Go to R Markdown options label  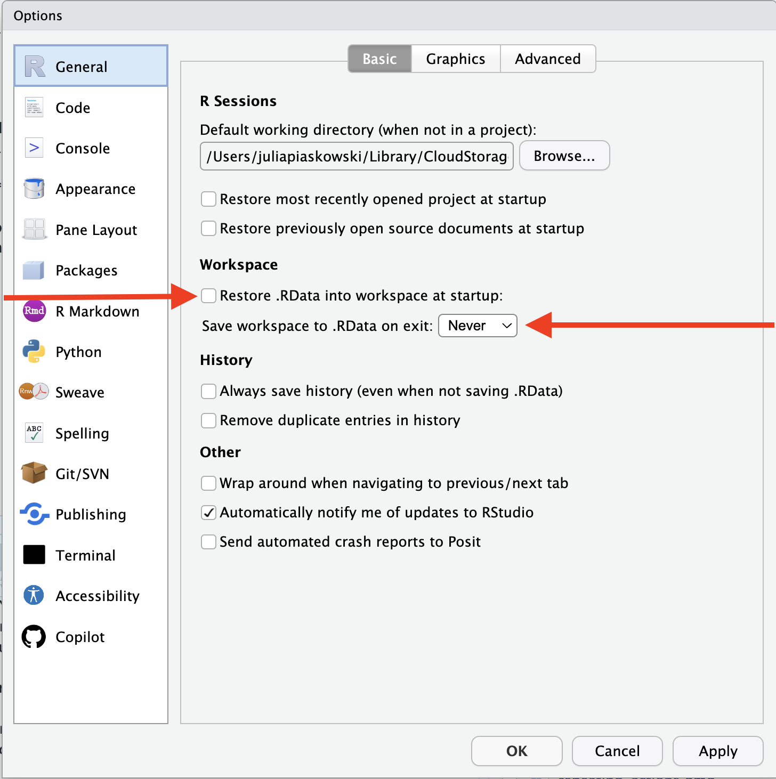(98, 311)
